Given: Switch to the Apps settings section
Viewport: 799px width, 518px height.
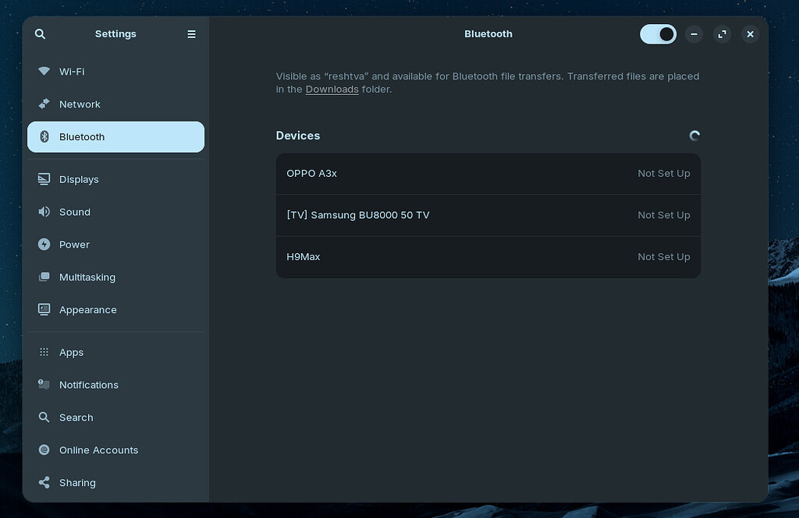Looking at the screenshot, I should point(71,353).
